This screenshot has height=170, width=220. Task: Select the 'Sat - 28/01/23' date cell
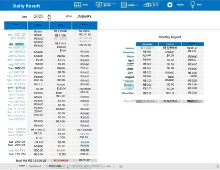point(17,142)
